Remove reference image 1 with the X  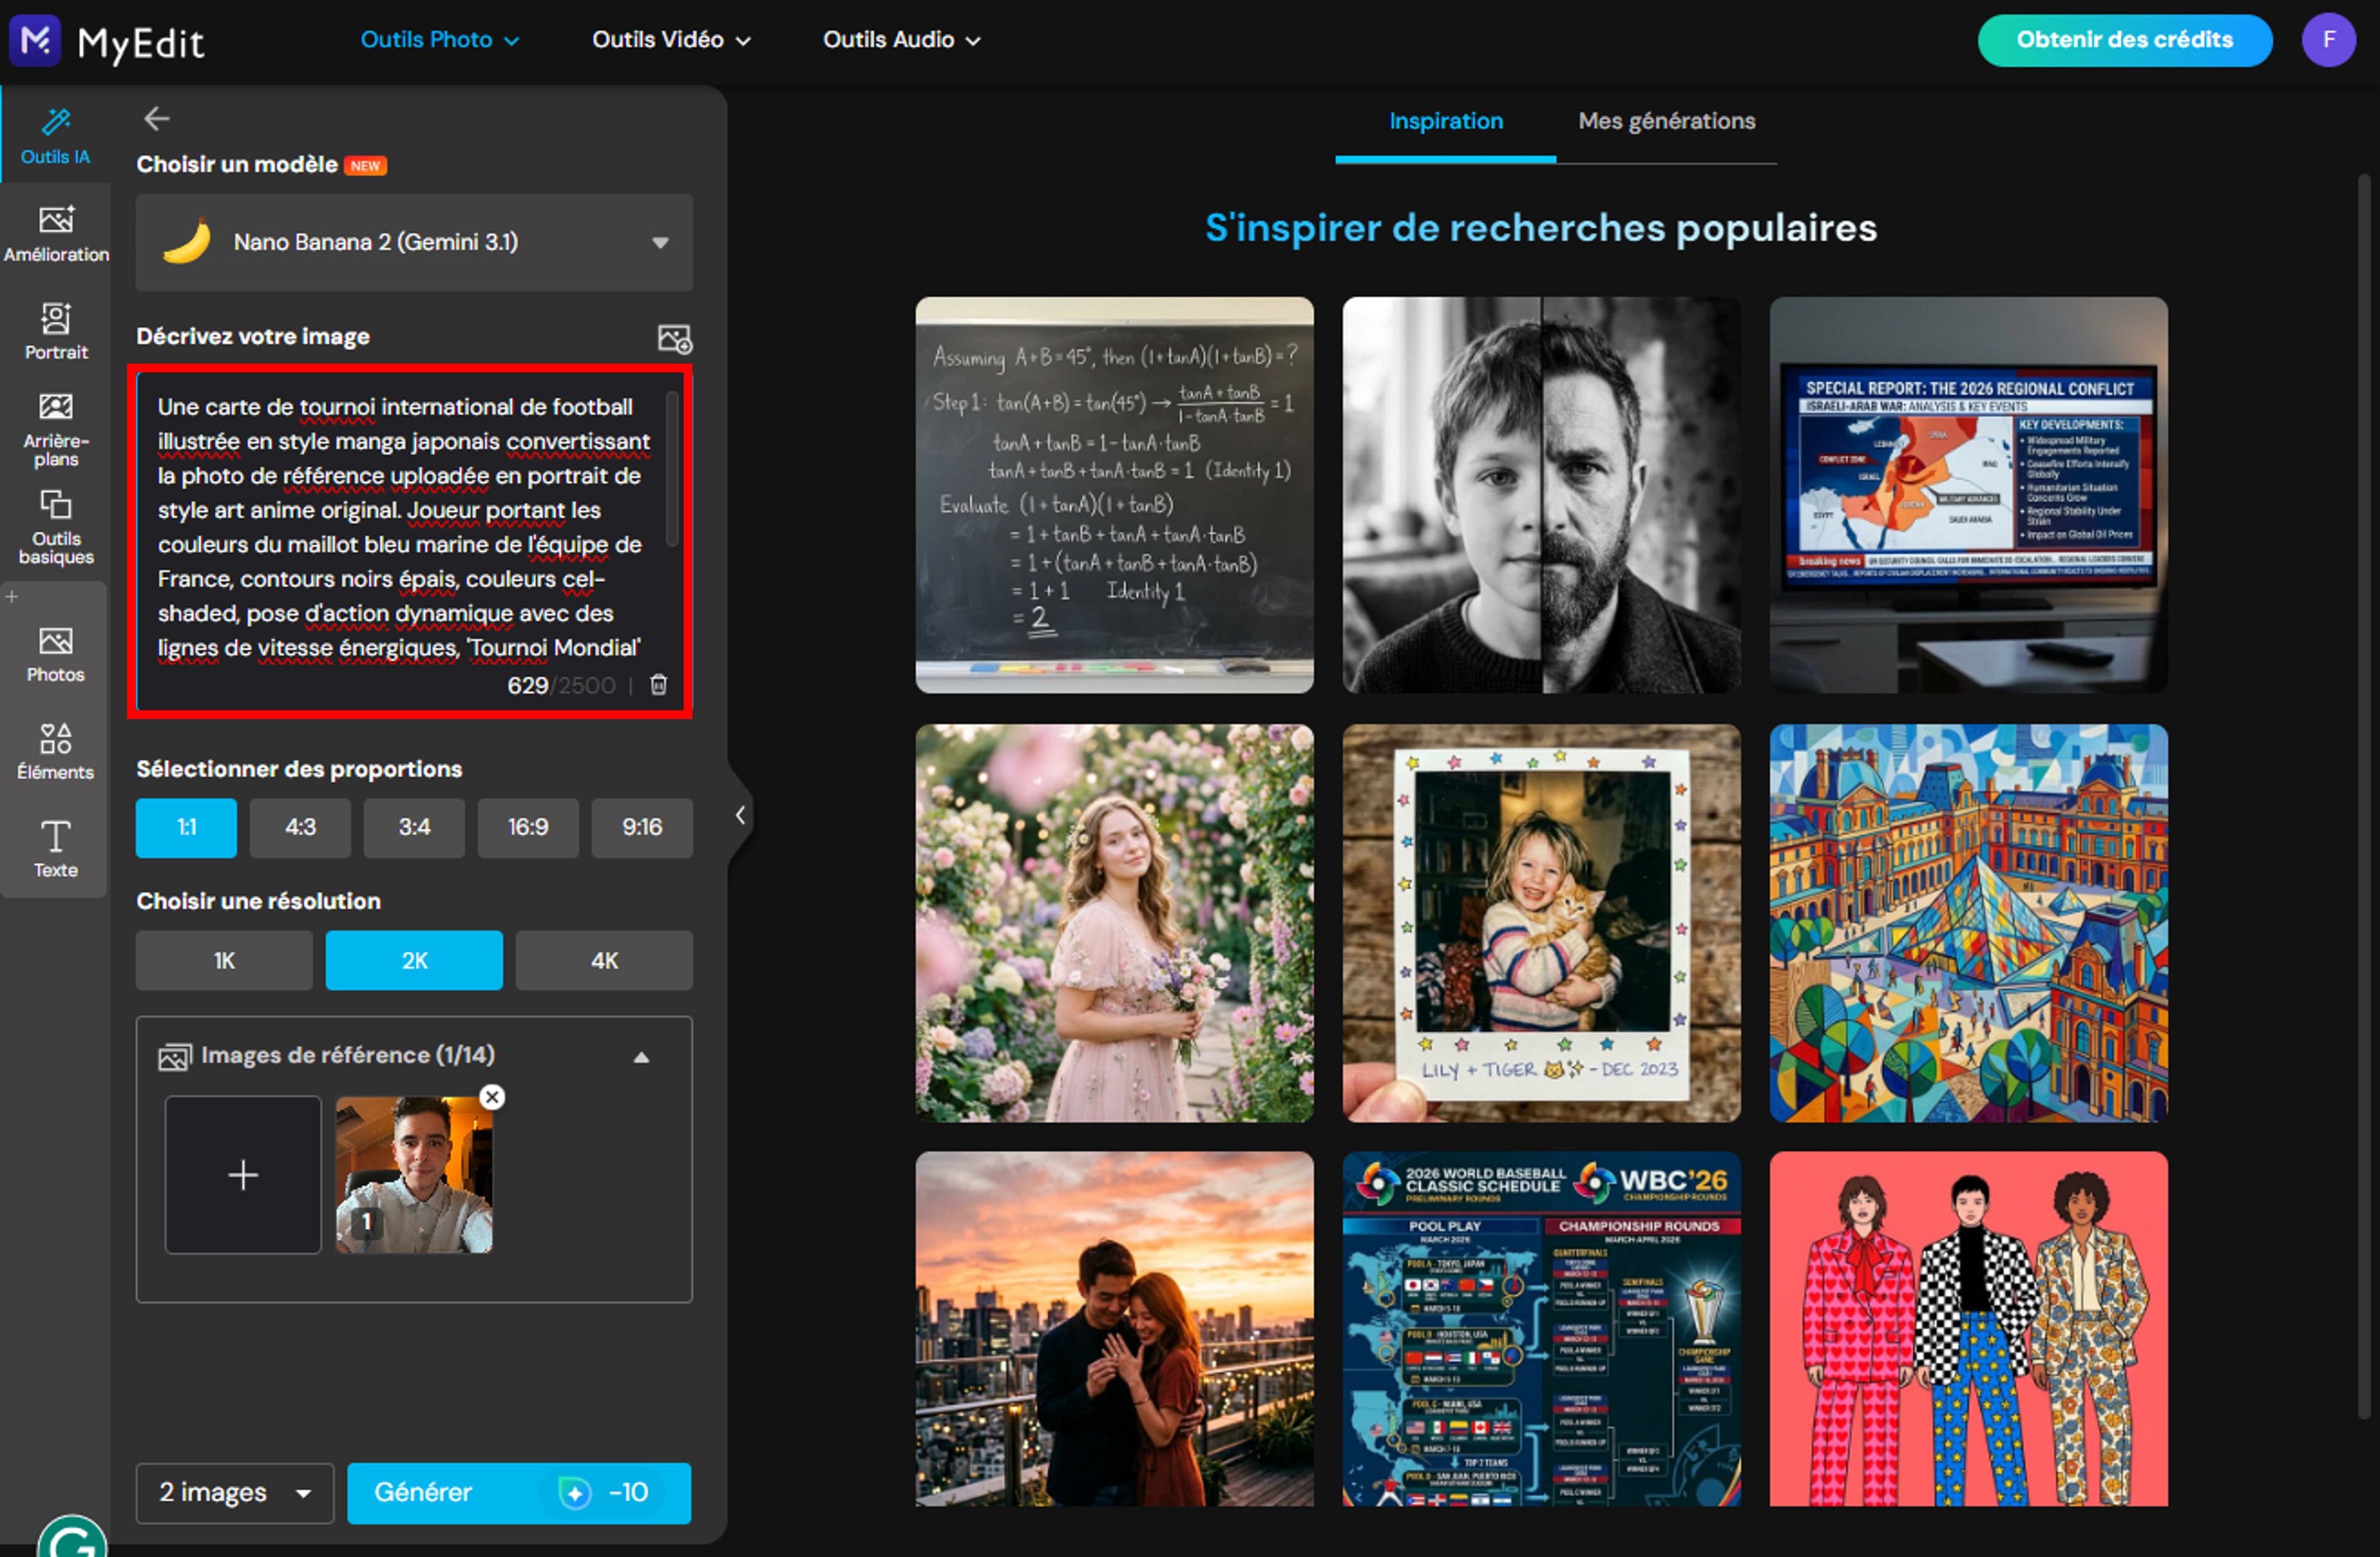coord(492,1097)
